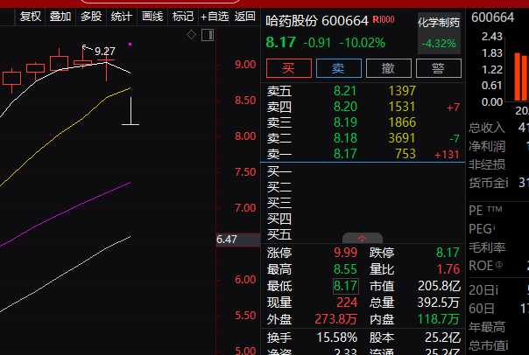This screenshot has width=529, height=355.
Task: Click the 600664 code in right panel
Action: pos(492,17)
